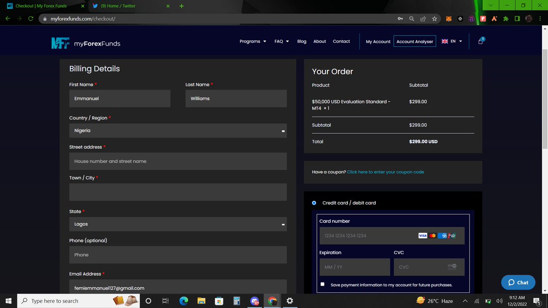
Task: Click the Account Analyser button
Action: [415, 41]
